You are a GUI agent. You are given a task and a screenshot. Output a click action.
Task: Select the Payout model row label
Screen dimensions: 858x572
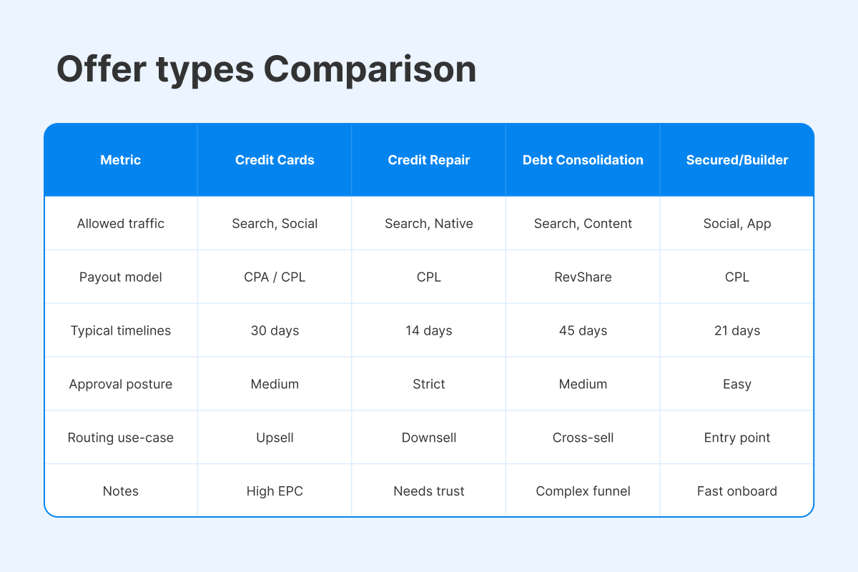121,277
